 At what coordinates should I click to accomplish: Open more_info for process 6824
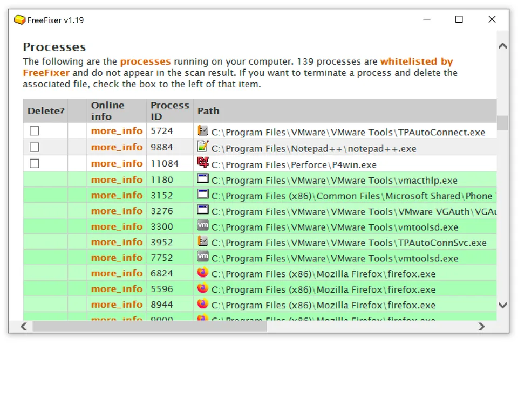pos(117,273)
